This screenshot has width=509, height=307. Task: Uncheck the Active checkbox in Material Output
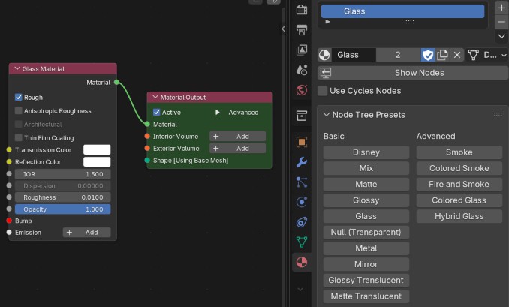tap(156, 113)
